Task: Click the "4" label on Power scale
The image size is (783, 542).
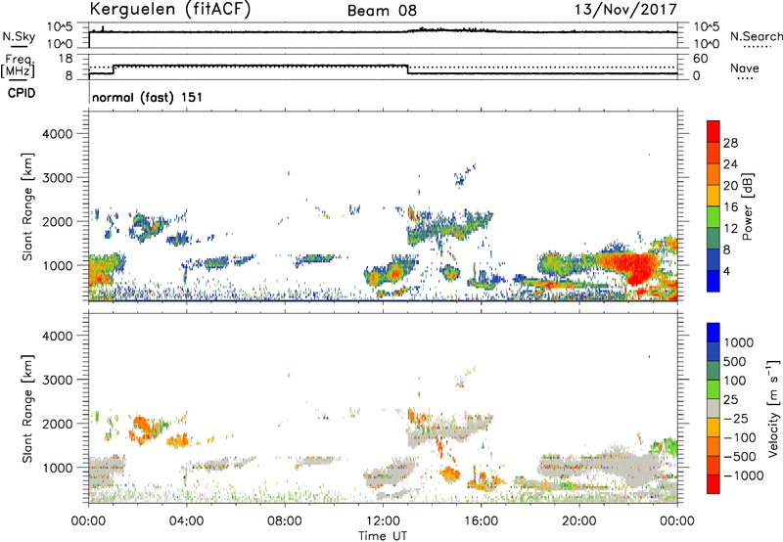Action: pos(726,272)
